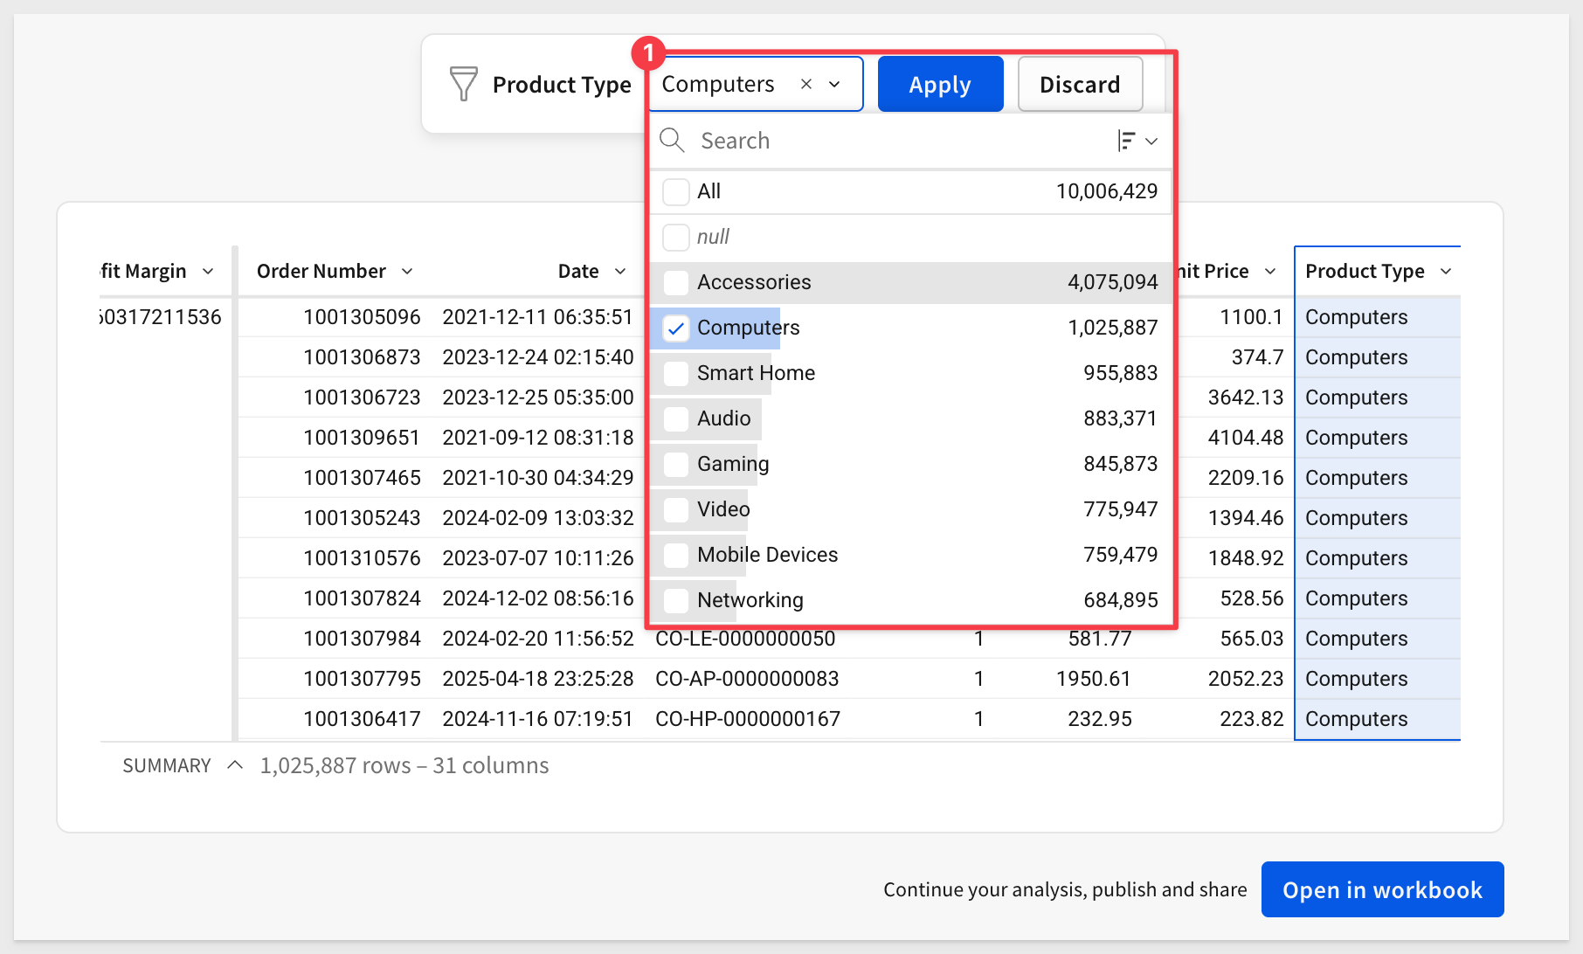1583x954 pixels.
Task: Open the Order Number column menu
Action: tap(407, 272)
